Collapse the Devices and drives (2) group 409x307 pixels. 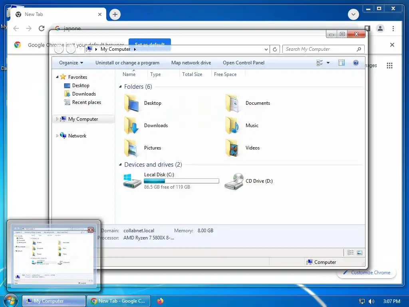pyautogui.click(x=120, y=164)
